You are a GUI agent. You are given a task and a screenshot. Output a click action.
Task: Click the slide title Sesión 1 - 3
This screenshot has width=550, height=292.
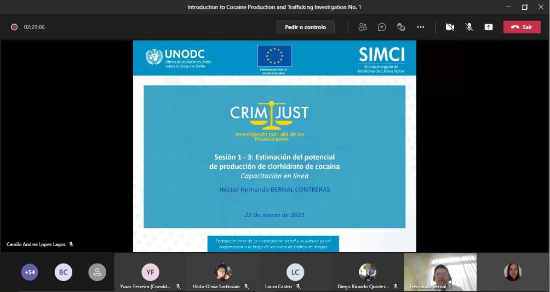coord(274,161)
